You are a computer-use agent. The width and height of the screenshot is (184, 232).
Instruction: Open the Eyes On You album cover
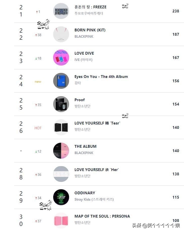point(61,81)
